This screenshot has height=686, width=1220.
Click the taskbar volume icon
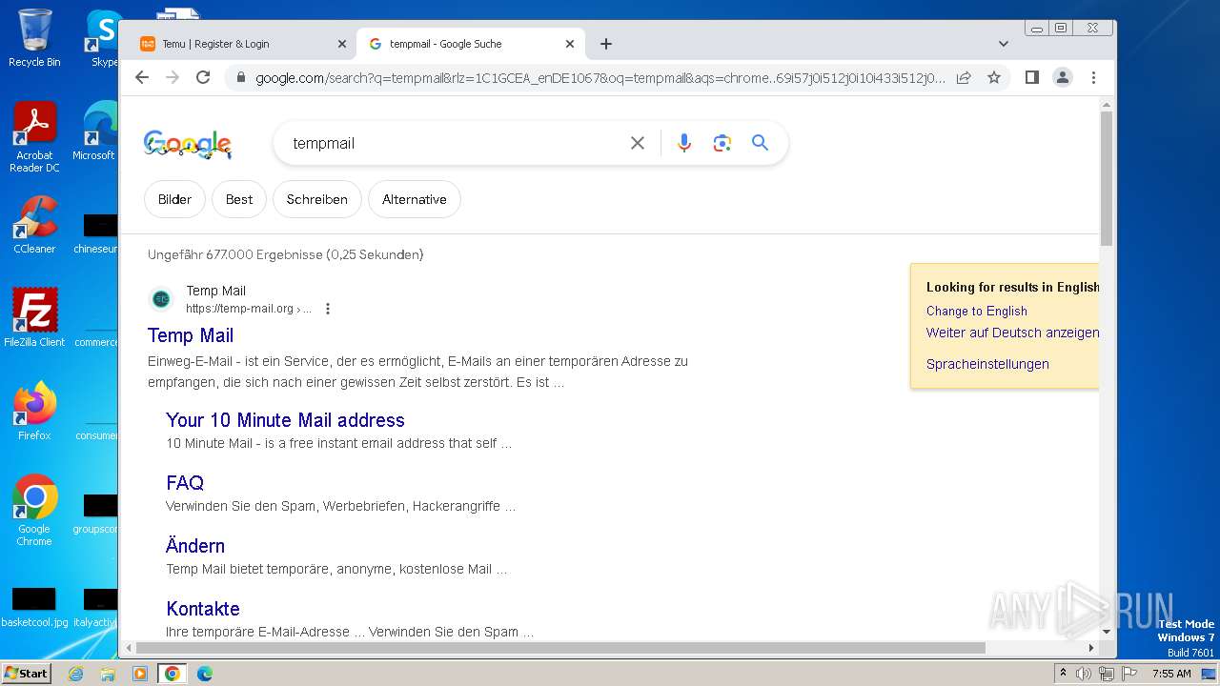click(1084, 674)
